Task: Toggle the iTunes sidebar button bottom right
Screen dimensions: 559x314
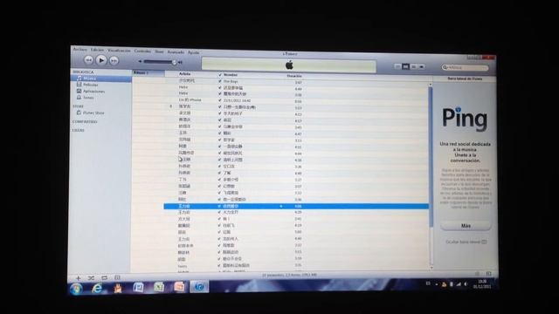Action: (x=489, y=274)
